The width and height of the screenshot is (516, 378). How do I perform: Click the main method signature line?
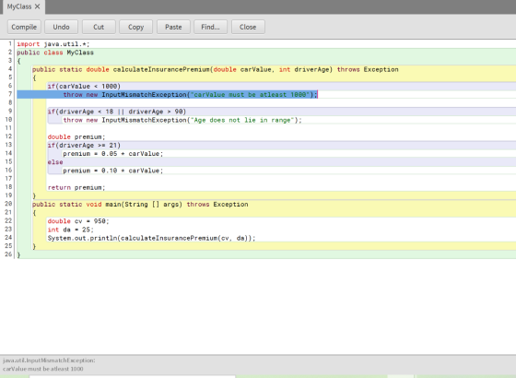tap(140, 205)
